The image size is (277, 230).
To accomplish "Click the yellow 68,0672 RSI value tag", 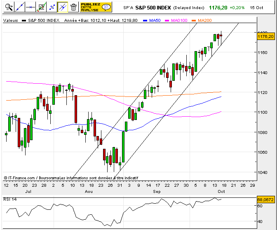I will tap(265, 199).
